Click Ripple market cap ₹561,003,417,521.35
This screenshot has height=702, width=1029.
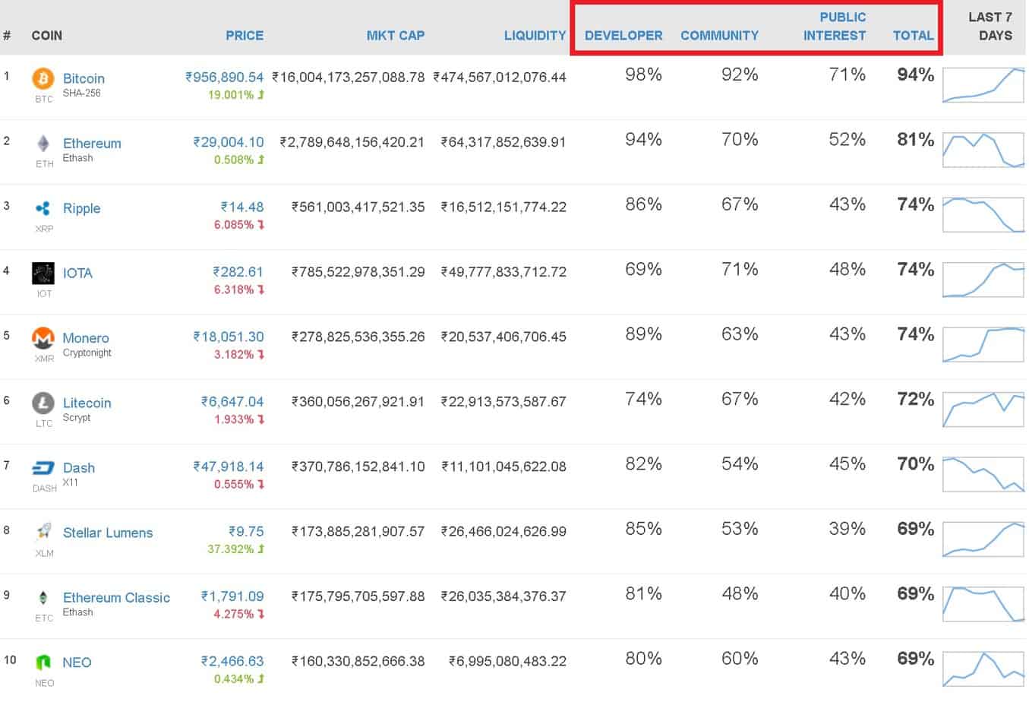(x=358, y=207)
